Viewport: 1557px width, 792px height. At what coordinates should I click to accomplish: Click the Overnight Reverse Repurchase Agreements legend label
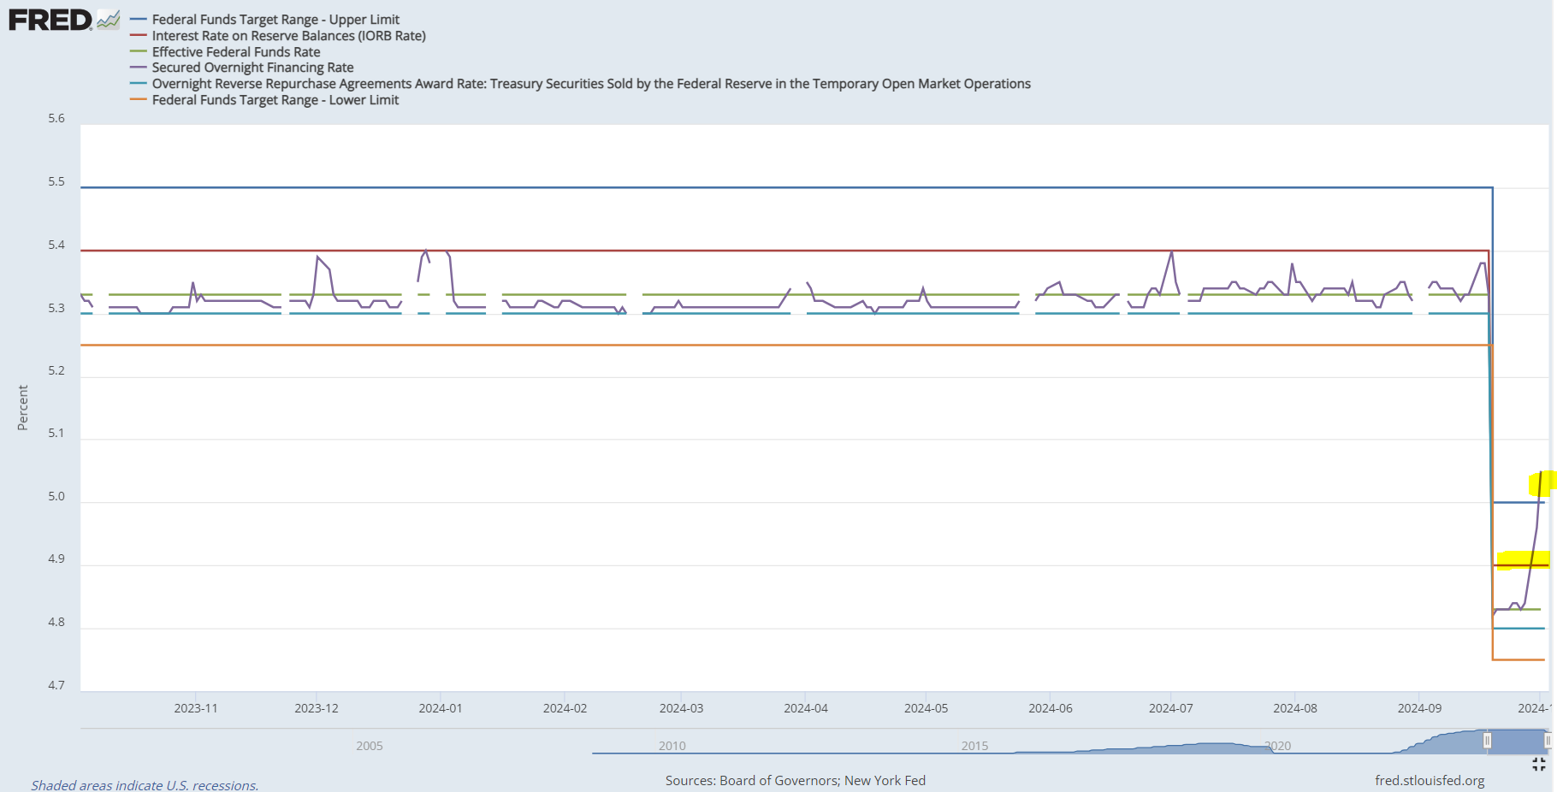coord(590,84)
